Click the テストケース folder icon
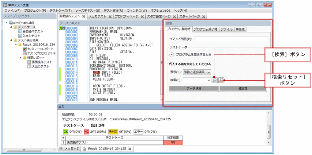Screen dimensions: 312x155 pos(15,27)
